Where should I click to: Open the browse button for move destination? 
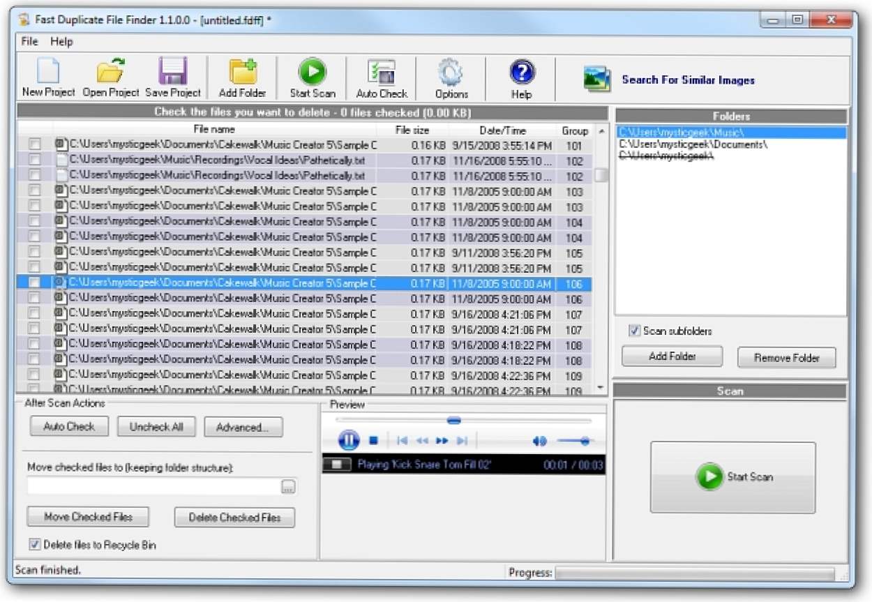tap(288, 487)
